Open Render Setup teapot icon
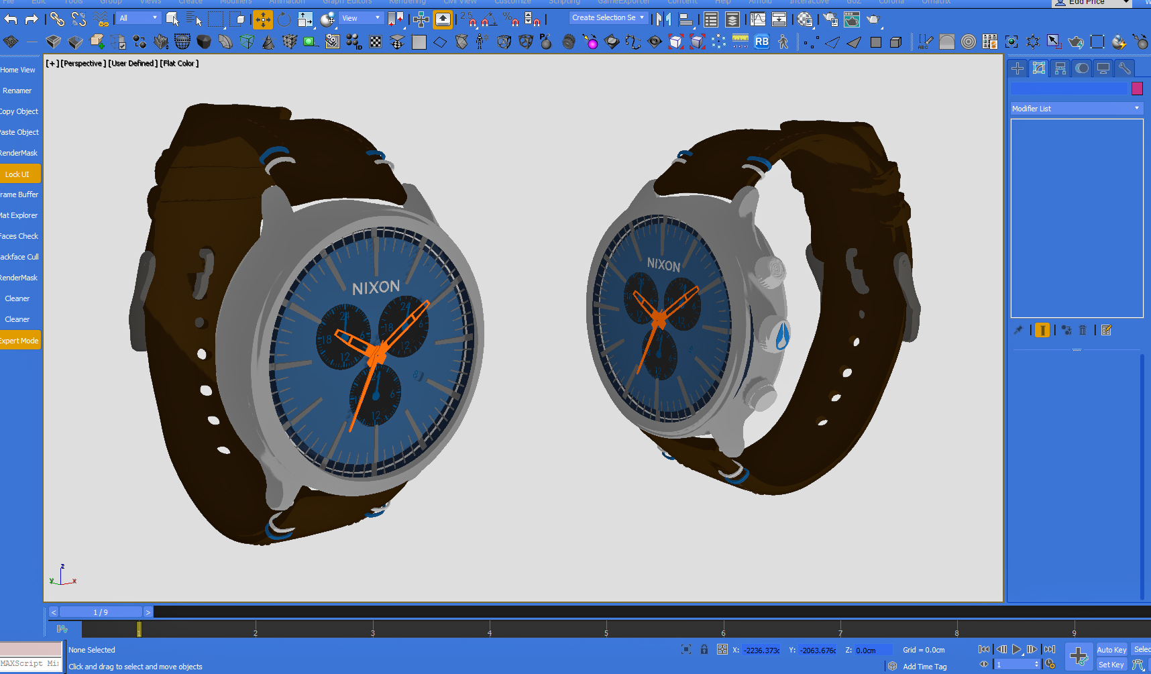Screen dimensions: 1151x674 [830, 19]
